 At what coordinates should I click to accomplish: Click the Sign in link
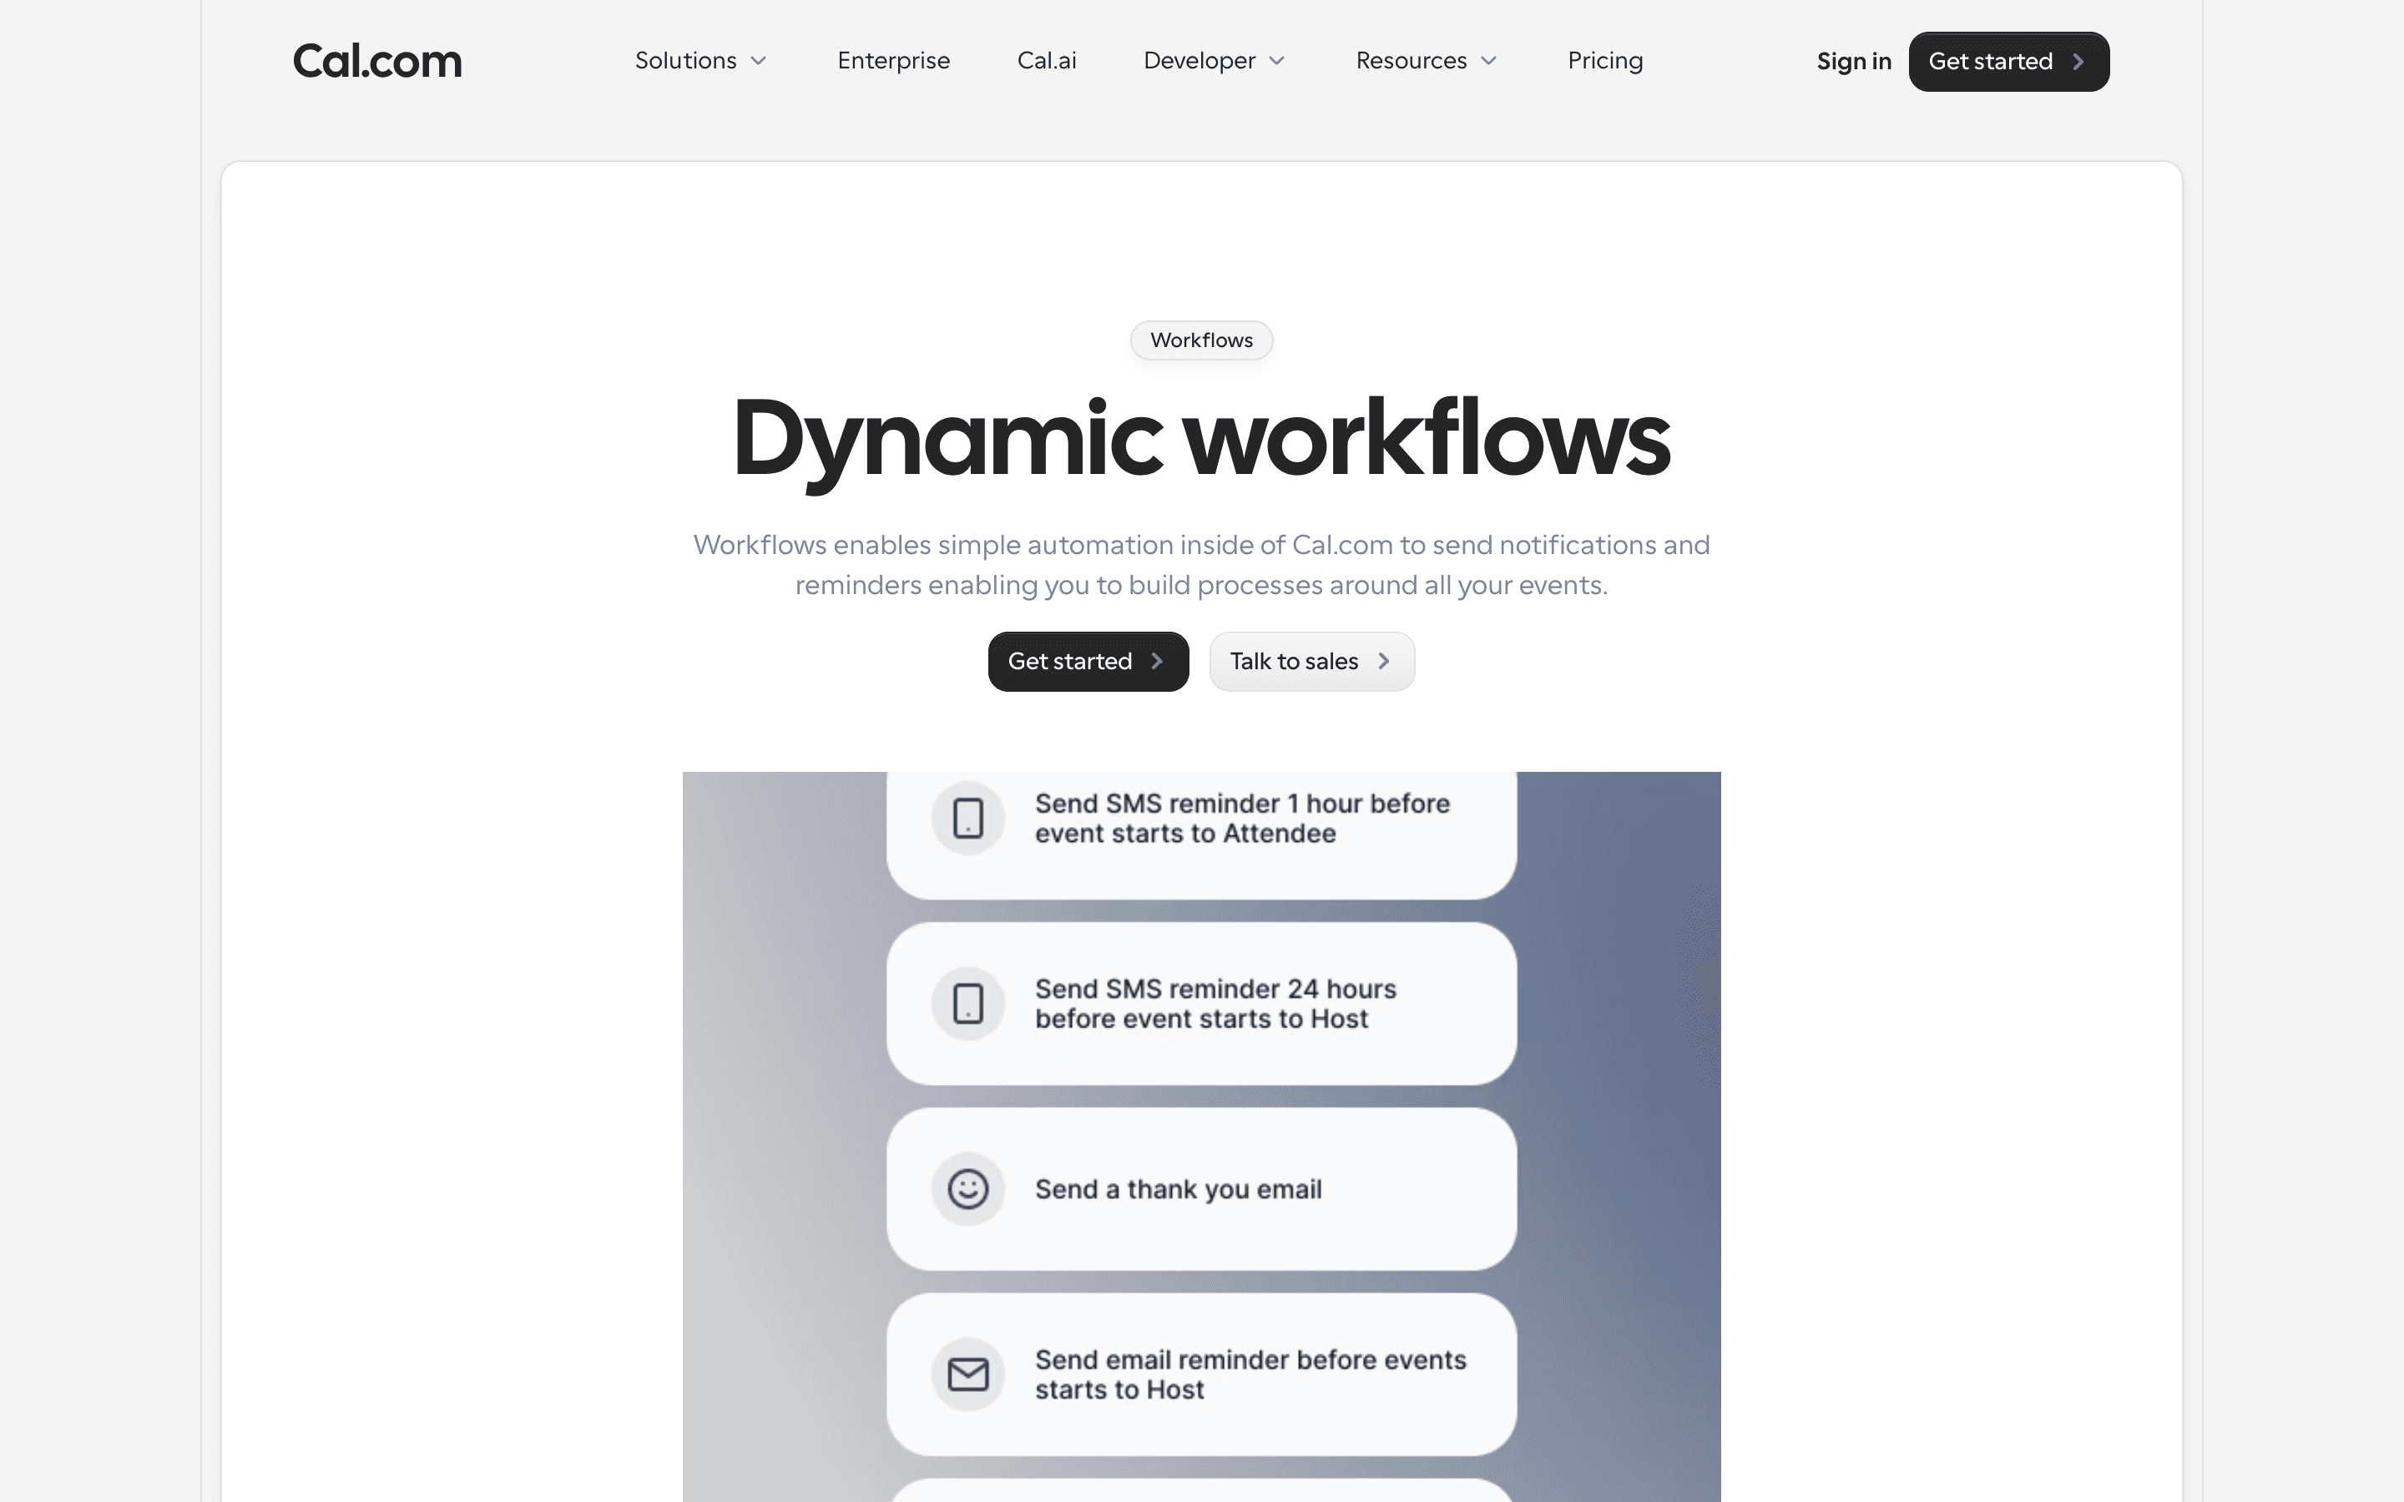pos(1854,62)
